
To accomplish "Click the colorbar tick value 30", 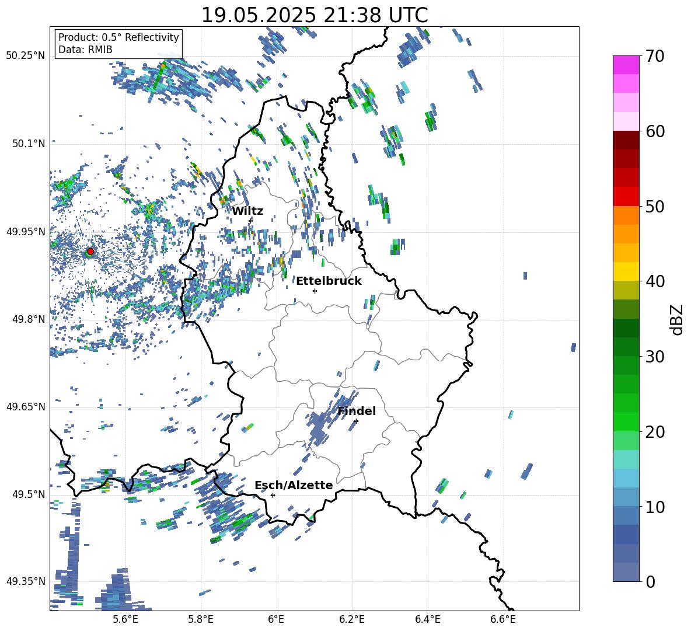I will pos(655,356).
